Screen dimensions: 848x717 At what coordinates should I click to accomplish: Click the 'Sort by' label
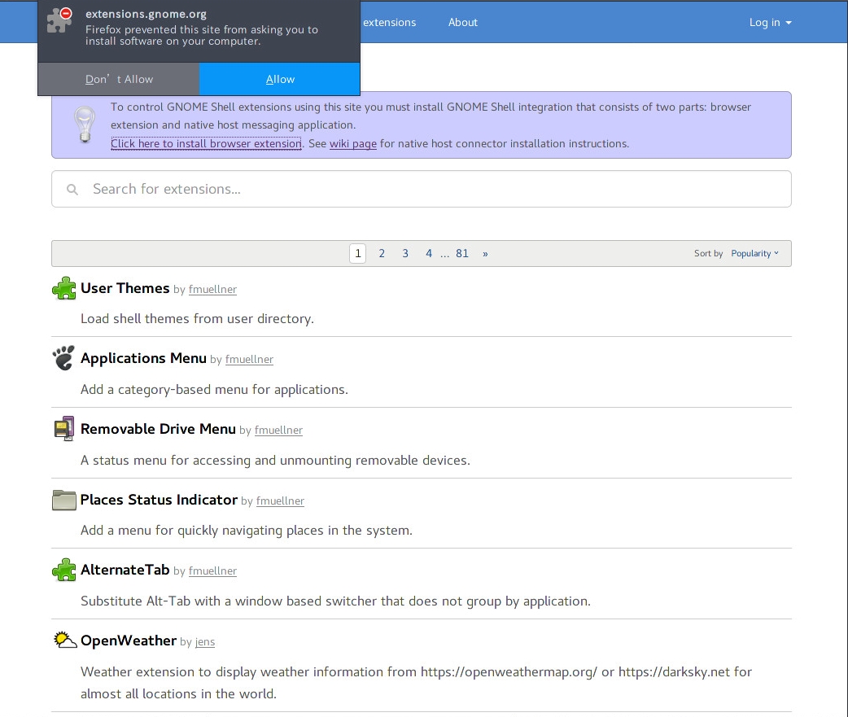coord(709,253)
